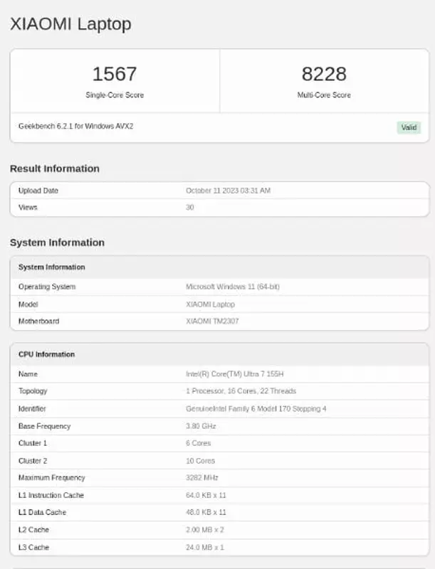Click the Topology row value
The image size is (435, 569).
[241, 391]
